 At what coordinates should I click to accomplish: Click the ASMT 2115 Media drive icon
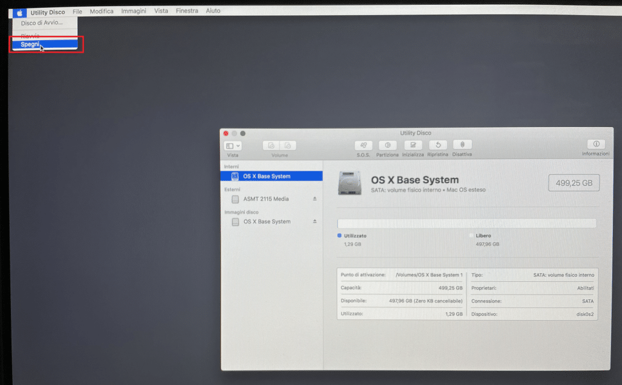click(235, 199)
